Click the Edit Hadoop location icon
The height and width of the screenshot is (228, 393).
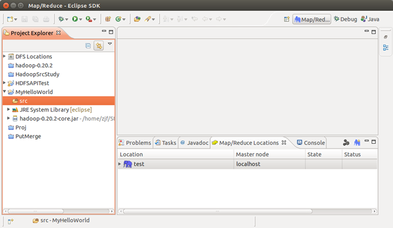(346, 143)
